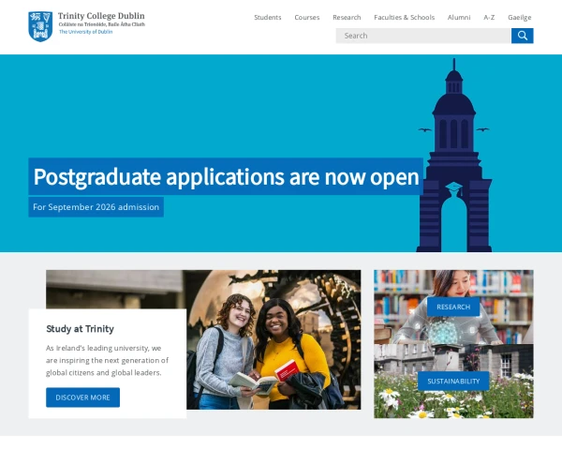Click The University of Dublin text

pyautogui.click(x=85, y=32)
